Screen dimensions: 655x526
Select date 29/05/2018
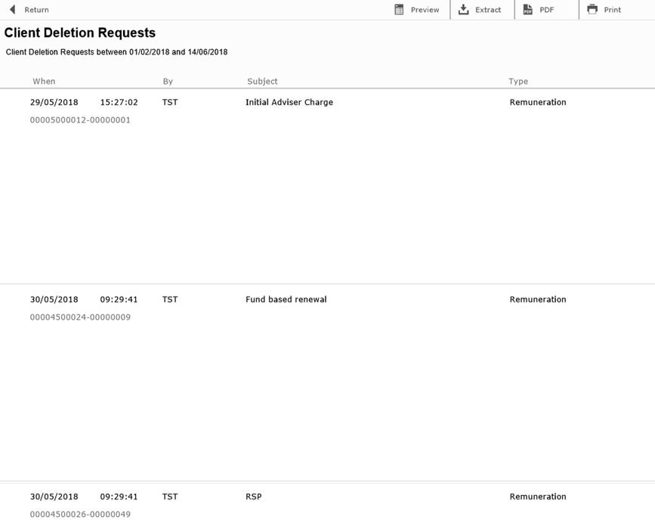point(54,102)
